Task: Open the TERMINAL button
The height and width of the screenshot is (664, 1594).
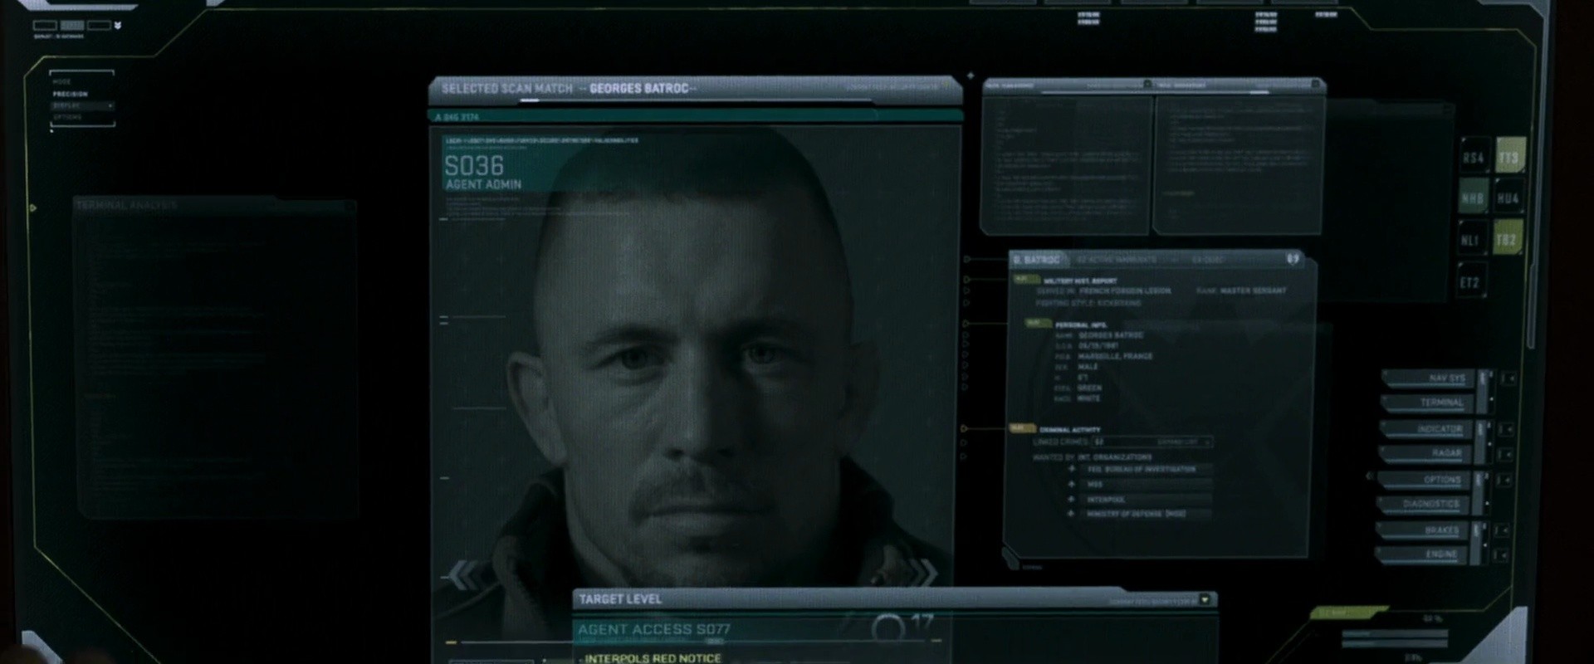Action: (x=1428, y=403)
